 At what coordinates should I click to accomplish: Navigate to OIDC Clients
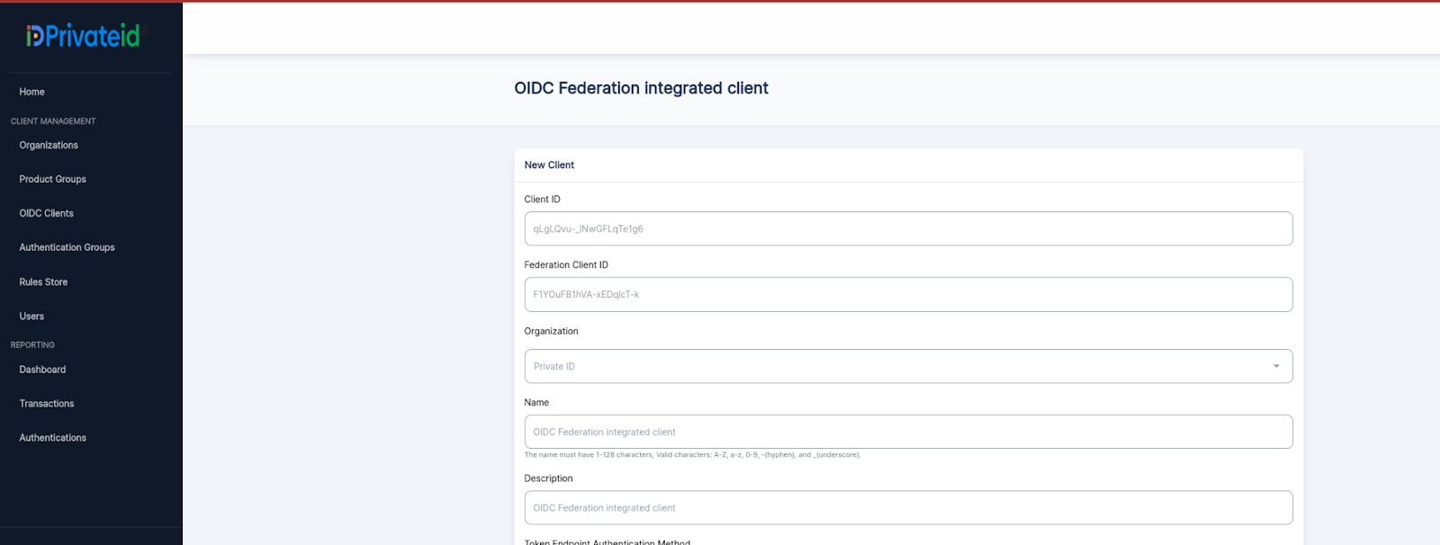[47, 213]
